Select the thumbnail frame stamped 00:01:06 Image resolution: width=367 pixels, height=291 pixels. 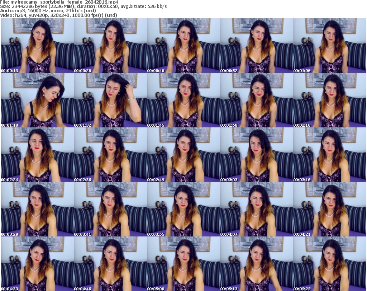(330, 46)
